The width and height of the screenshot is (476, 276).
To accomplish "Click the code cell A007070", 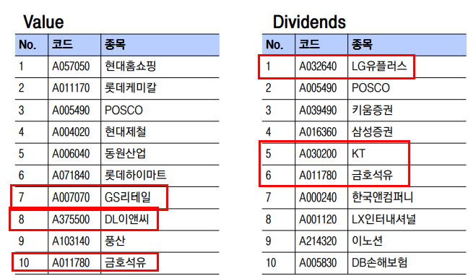I will 71,197.
